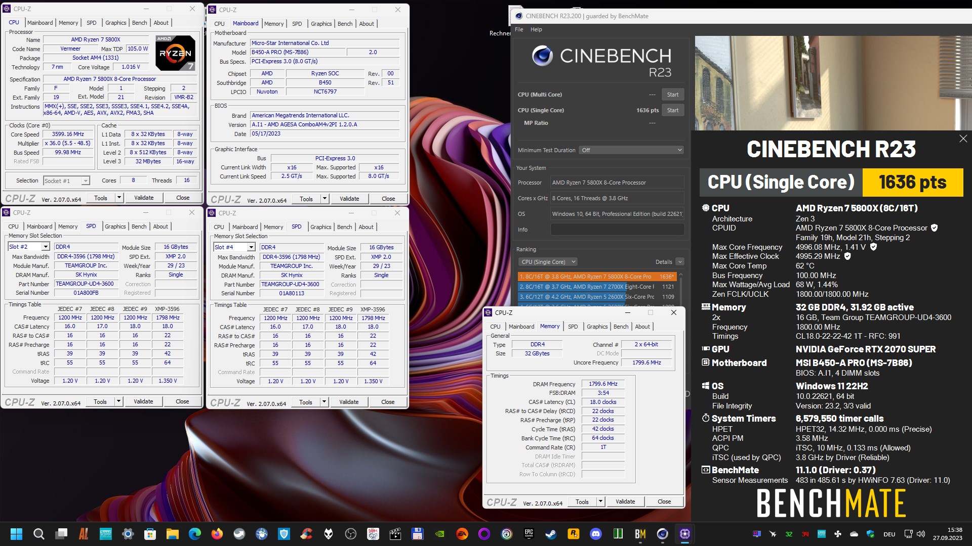Close the BenchMate result overlay
Viewport: 972px width, 546px height.
[x=963, y=139]
